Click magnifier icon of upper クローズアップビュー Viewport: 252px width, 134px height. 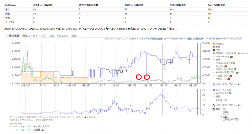[x=214, y=84]
